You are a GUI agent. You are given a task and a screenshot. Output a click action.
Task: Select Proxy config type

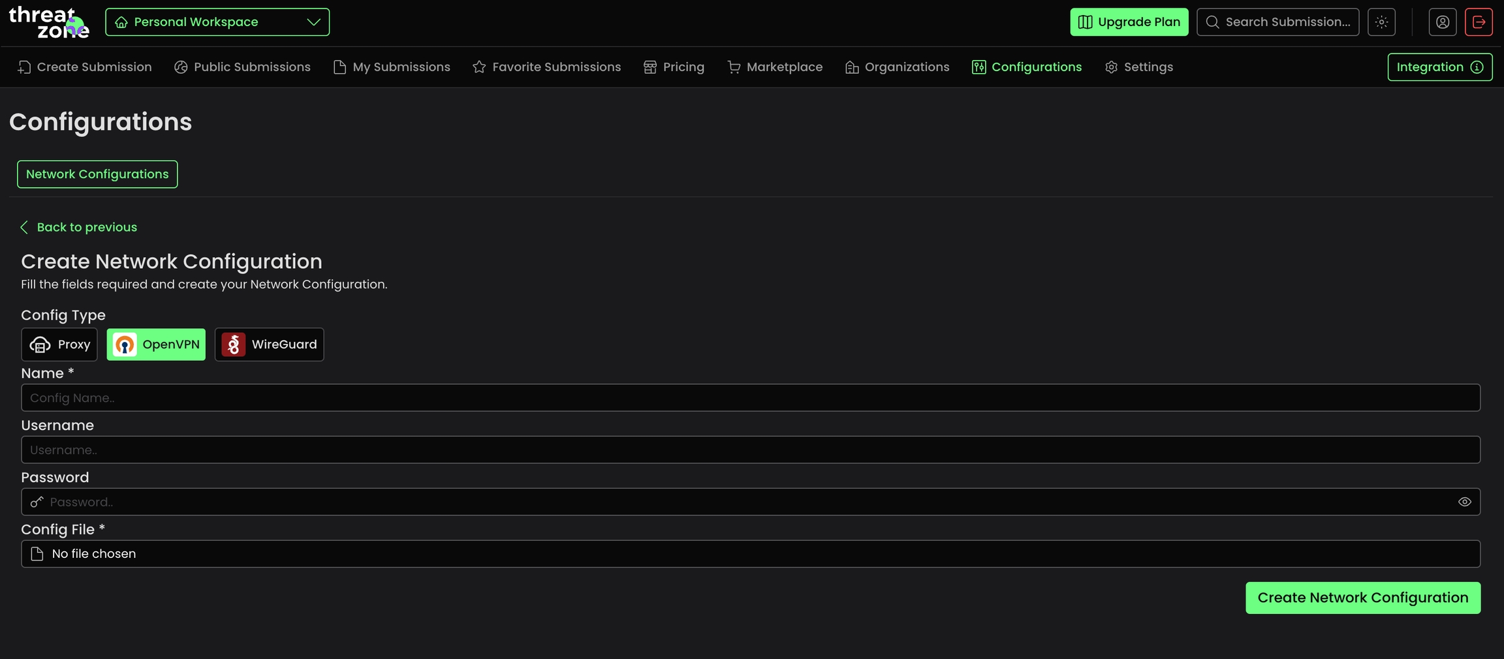point(59,345)
